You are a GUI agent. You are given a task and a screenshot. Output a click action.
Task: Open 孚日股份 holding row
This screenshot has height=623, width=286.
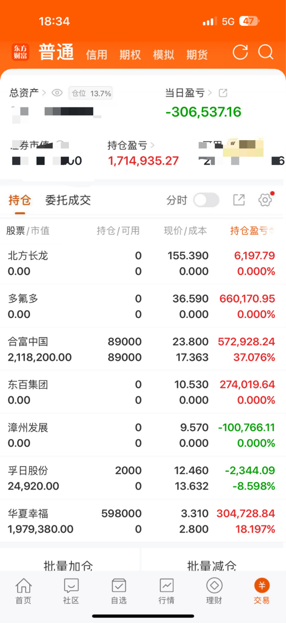tap(143, 478)
